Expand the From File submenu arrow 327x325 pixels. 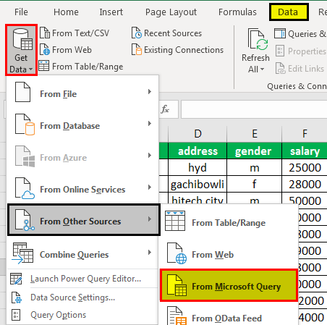pyautogui.click(x=150, y=92)
